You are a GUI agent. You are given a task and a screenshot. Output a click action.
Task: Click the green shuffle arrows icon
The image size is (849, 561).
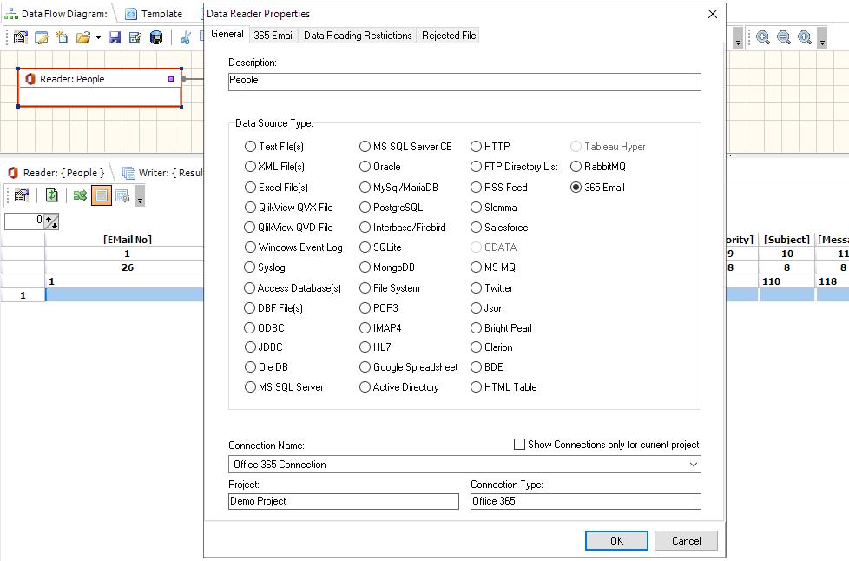pyautogui.click(x=80, y=195)
